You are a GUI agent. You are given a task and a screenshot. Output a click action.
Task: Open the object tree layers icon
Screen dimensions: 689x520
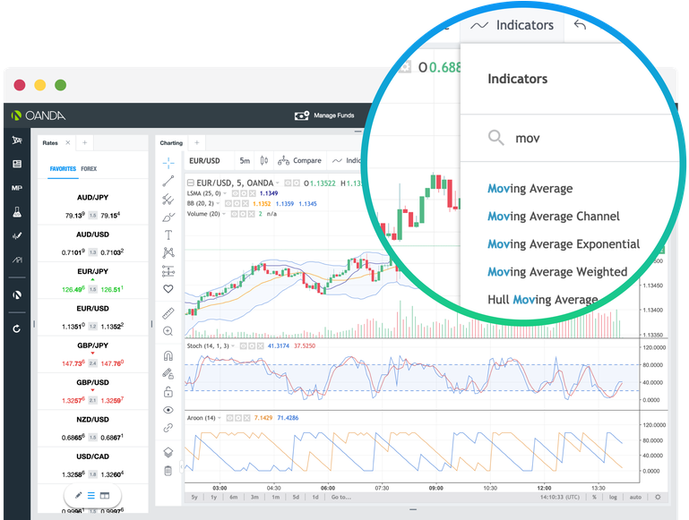(x=168, y=452)
